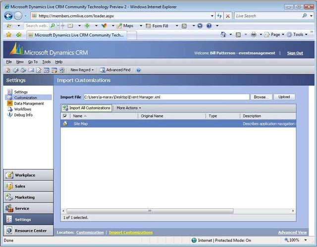Click the Advanced View link
Image resolution: width=317 pixels, height=247 pixels.
coord(292,233)
